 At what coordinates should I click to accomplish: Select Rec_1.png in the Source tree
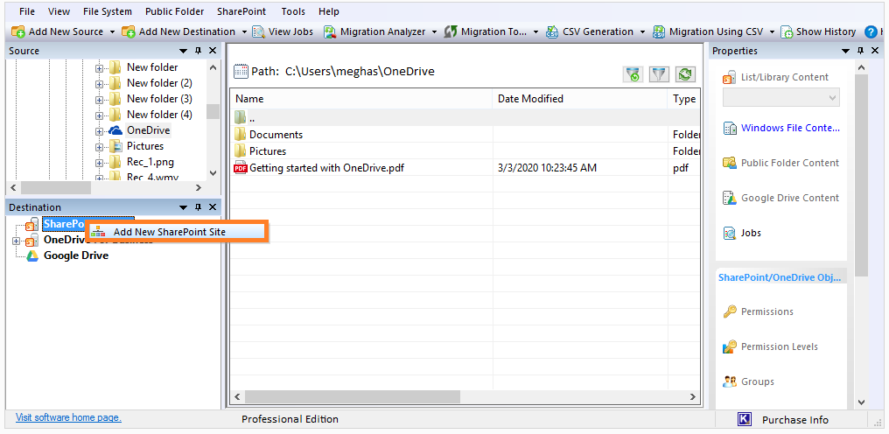pos(150,162)
